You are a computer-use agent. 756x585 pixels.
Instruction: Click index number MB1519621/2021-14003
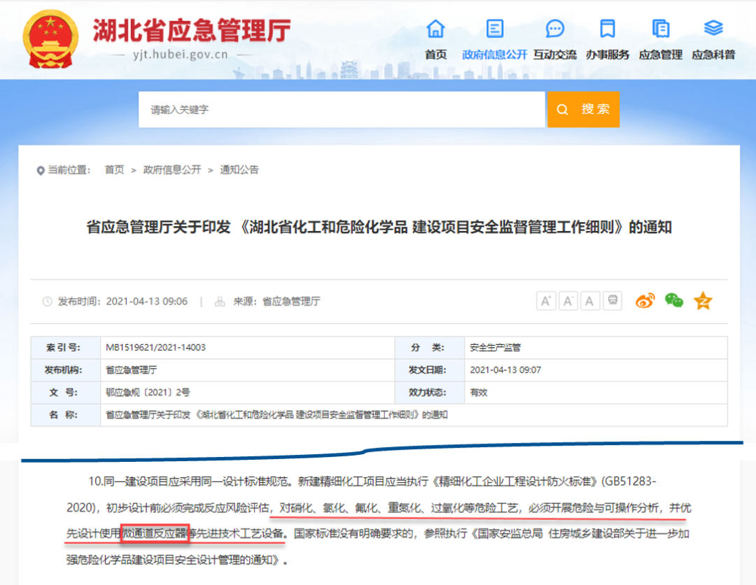tap(155, 348)
